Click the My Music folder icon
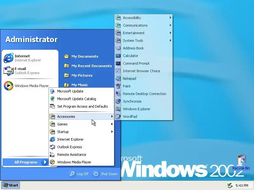This screenshot has height=190, width=254. [67, 85]
